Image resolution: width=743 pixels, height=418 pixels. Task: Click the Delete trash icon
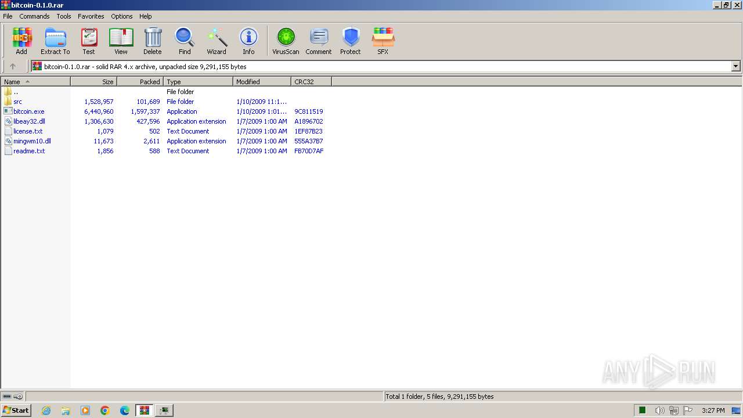[x=153, y=38]
